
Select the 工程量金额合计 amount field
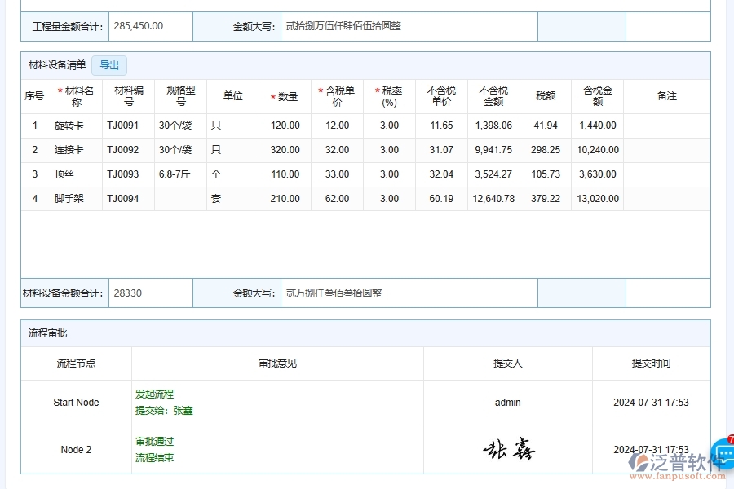pos(150,25)
